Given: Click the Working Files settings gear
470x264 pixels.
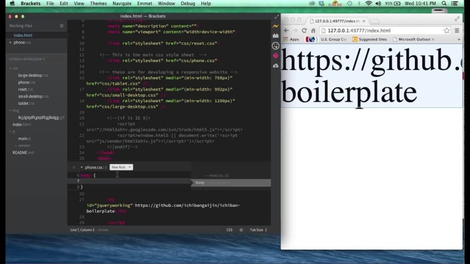Looking at the screenshot, I should pyautogui.click(x=62, y=26).
